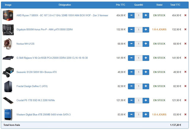
Task: Click Seasonic S12III quantity input field
Action: point(138,72)
